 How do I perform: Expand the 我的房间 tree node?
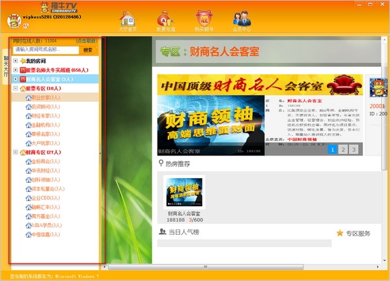coord(16,61)
